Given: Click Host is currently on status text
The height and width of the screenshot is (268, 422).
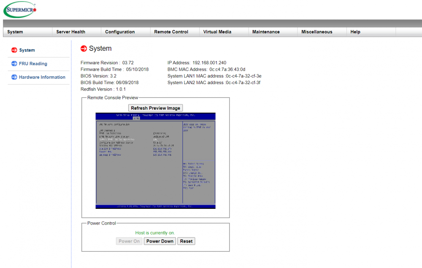Looking at the screenshot, I should click(x=155, y=232).
